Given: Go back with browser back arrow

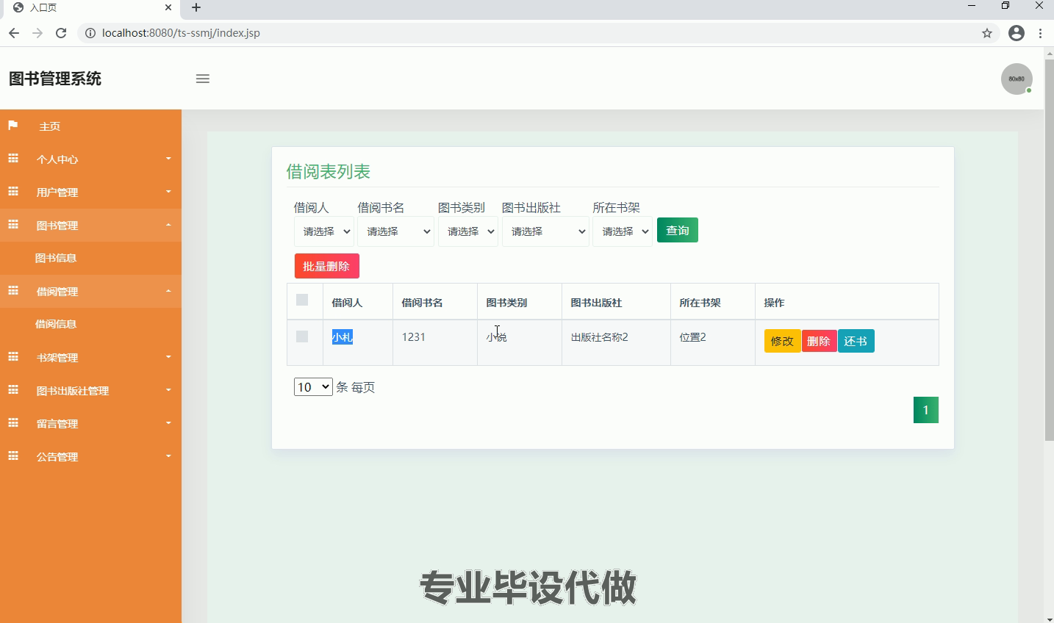Looking at the screenshot, I should point(14,33).
